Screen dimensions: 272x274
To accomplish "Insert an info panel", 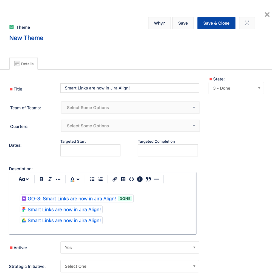I will pyautogui.click(x=140, y=179).
